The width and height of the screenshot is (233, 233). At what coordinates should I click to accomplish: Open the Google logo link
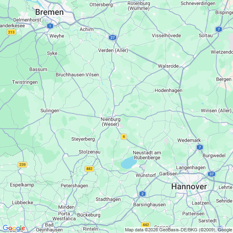[14, 228]
